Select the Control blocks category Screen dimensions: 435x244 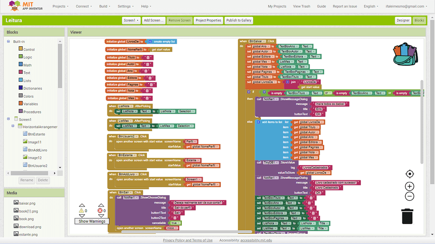(29, 50)
